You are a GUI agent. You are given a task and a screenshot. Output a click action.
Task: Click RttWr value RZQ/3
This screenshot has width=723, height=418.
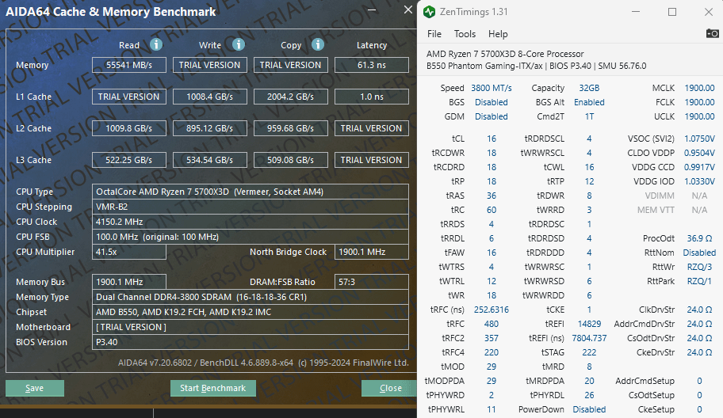click(x=699, y=267)
